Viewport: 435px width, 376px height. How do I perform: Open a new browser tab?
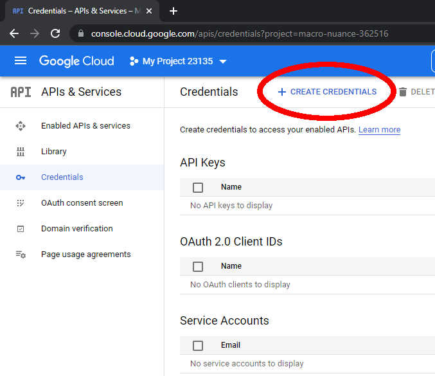173,11
